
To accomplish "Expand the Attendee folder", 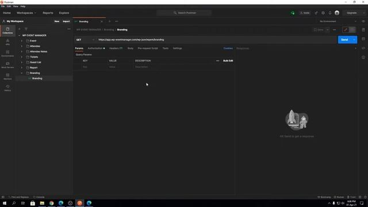I will point(22,46).
